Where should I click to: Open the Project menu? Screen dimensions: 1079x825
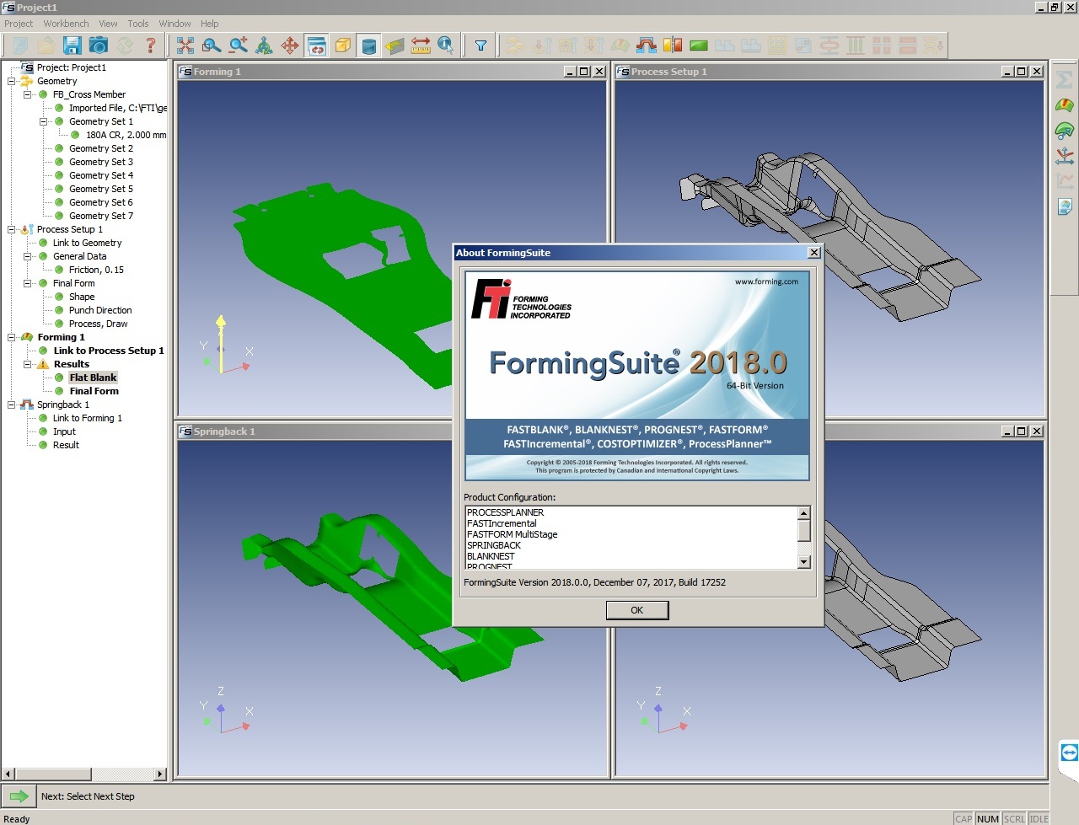(19, 24)
